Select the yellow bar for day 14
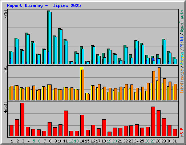 (81, 83)
